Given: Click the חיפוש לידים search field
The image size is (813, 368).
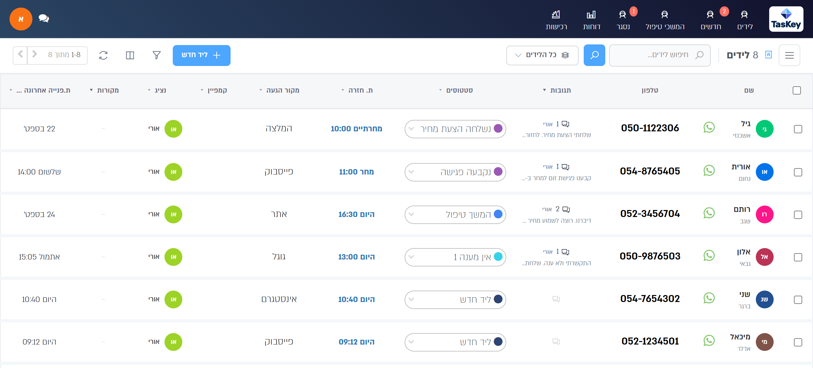Looking at the screenshot, I should pyautogui.click(x=660, y=55).
